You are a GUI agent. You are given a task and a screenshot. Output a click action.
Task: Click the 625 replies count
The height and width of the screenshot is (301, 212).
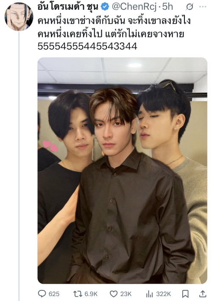click(x=54, y=294)
